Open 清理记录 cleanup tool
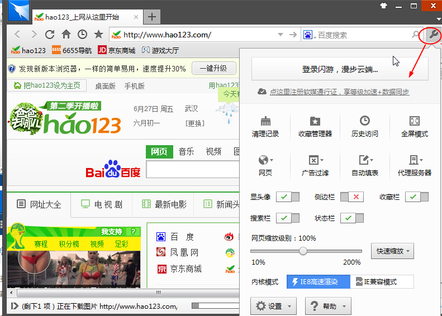The image size is (442, 316). (265, 127)
